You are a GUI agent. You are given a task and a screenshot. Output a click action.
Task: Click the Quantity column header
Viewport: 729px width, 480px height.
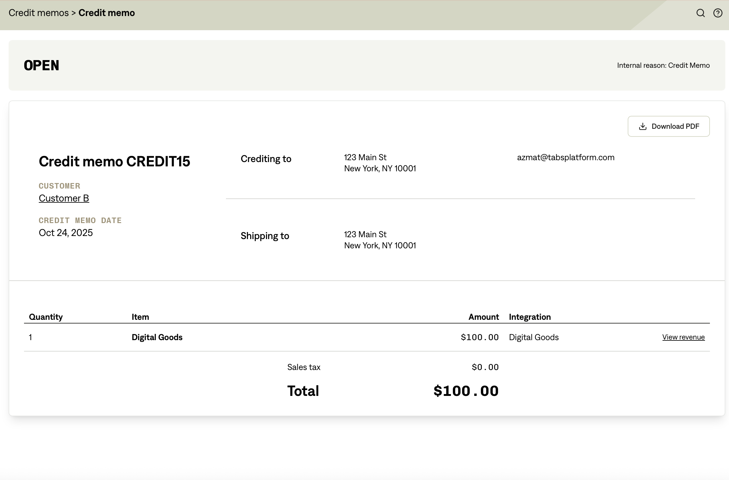click(x=46, y=317)
